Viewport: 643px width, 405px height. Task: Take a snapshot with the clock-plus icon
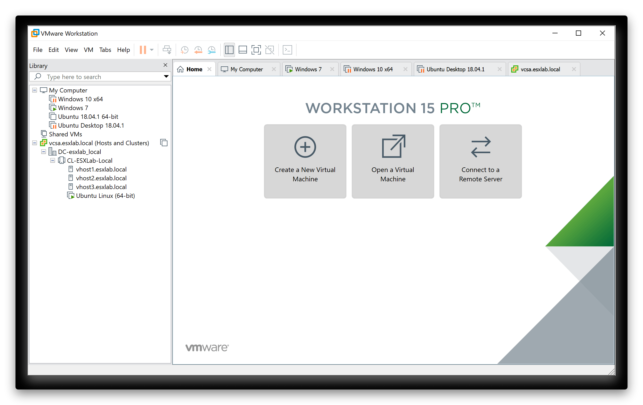(184, 50)
